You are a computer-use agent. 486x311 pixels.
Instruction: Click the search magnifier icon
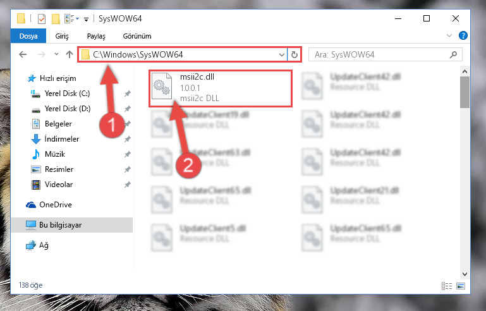click(x=453, y=55)
